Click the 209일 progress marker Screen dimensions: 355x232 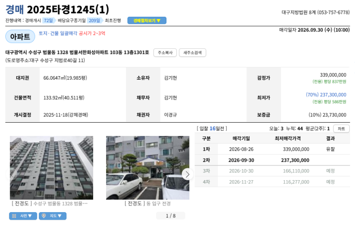click(x=94, y=20)
